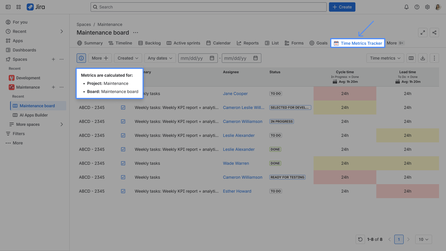This screenshot has height=251, width=446.
Task: Open the settings gear icon
Action: pos(427,7)
